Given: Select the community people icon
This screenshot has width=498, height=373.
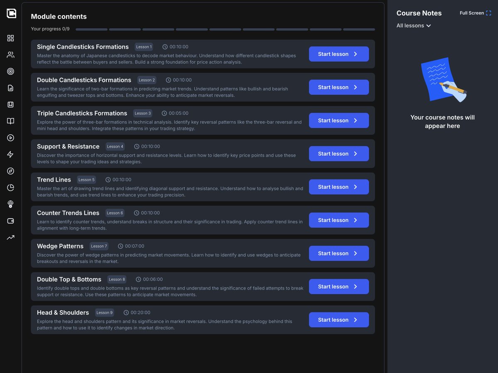Looking at the screenshot, I should point(10,54).
